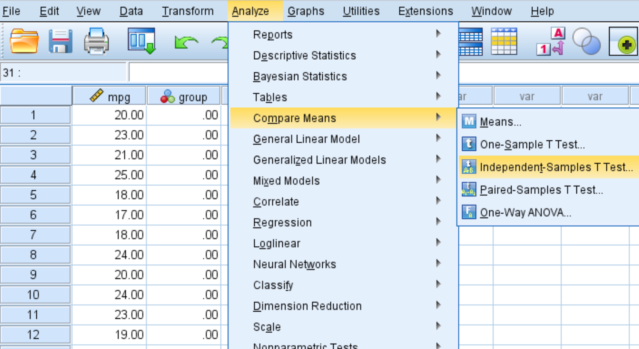639x349 pixels.
Task: Click the yellow grid toolbar icon
Action: (504, 41)
